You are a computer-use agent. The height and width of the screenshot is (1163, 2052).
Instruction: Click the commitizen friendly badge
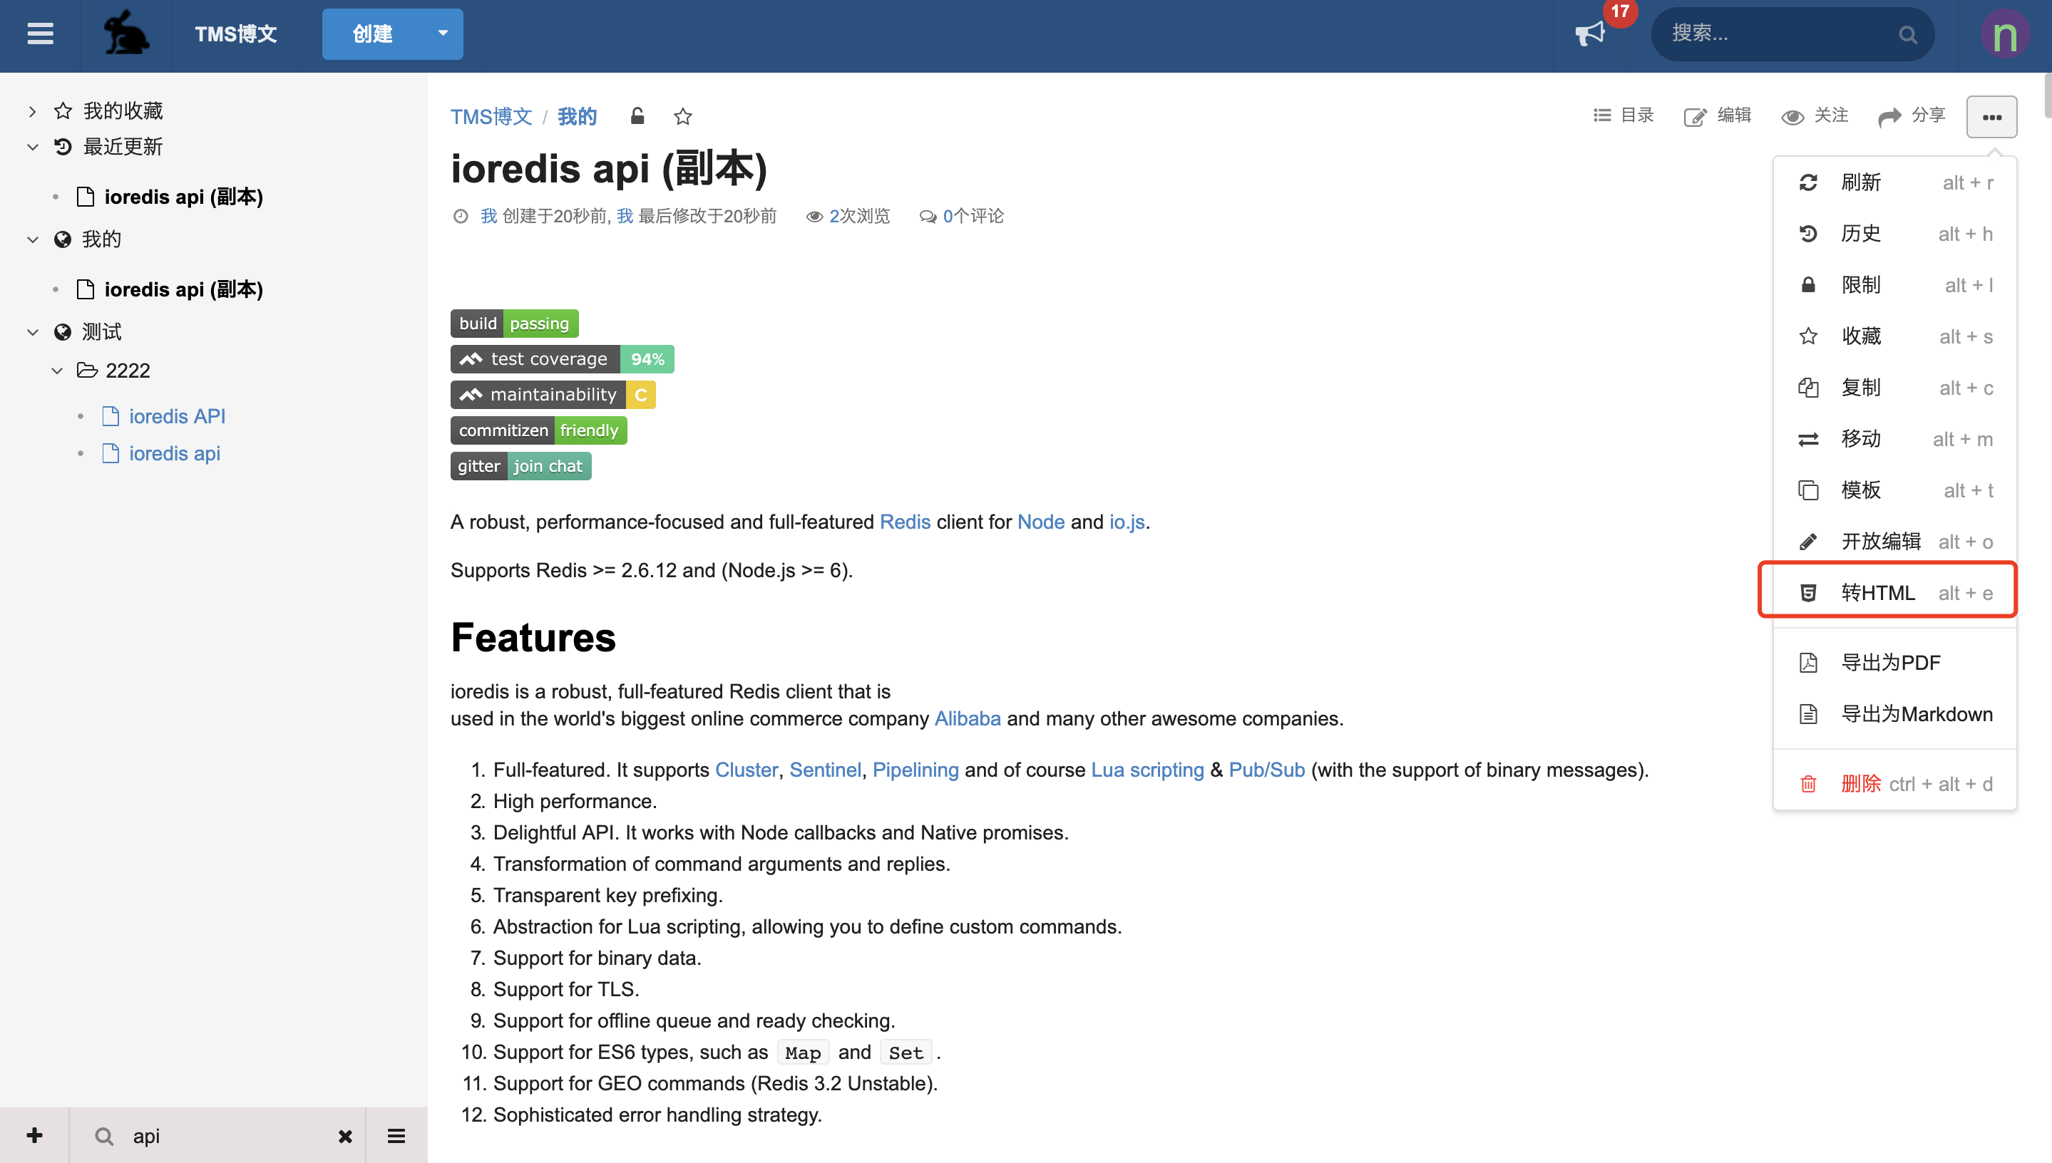[x=538, y=430]
